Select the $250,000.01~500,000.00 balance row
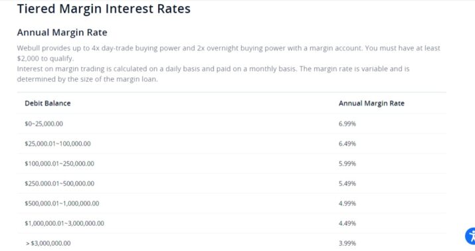This screenshot has height=251, width=475. [232, 183]
